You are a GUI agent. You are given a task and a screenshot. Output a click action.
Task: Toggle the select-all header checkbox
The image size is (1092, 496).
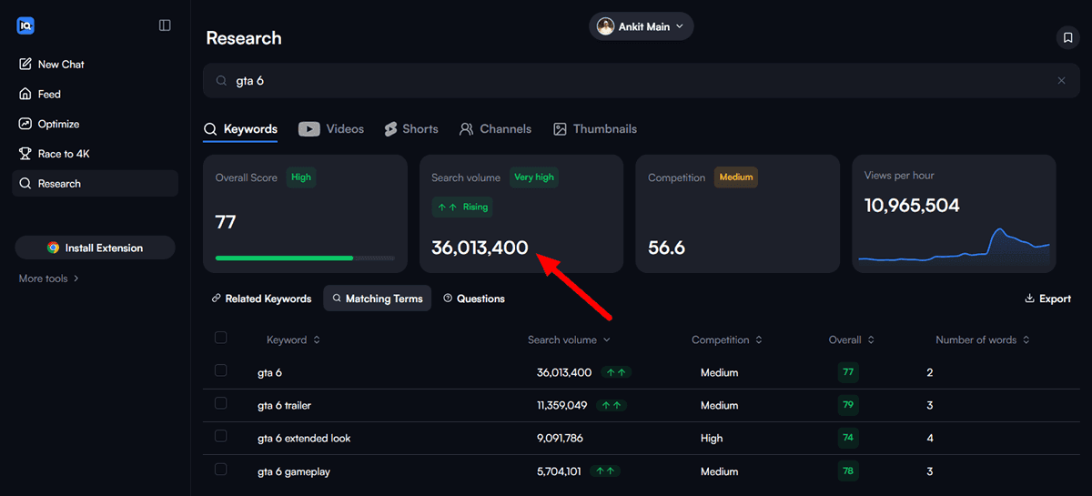tap(220, 338)
